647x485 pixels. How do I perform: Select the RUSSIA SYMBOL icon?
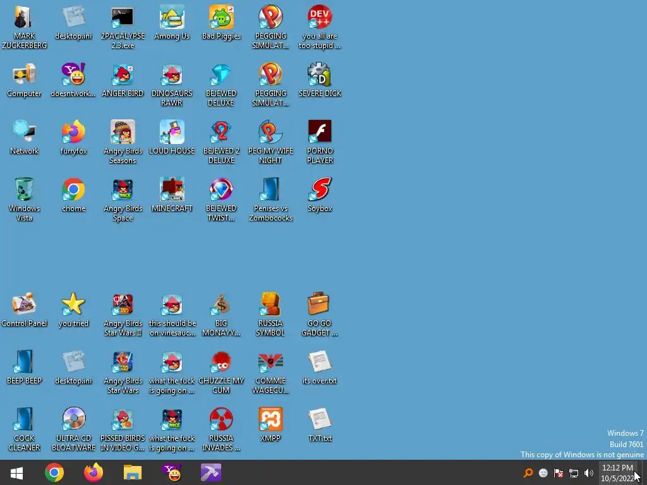click(x=270, y=305)
